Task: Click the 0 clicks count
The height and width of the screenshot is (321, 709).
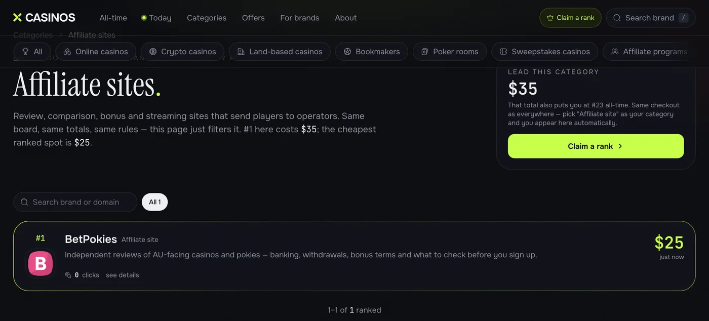Action: point(87,275)
